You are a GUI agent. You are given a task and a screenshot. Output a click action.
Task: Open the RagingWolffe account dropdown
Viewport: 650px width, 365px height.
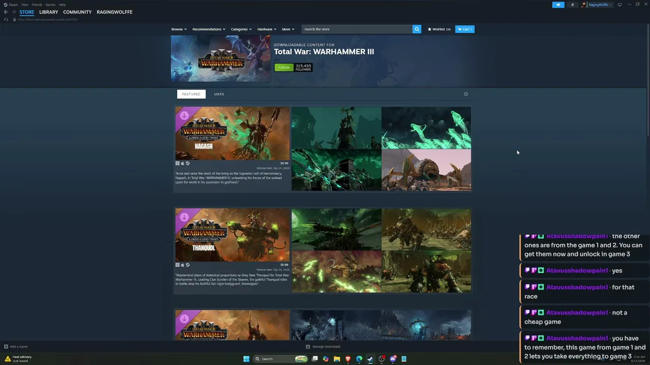pos(600,5)
